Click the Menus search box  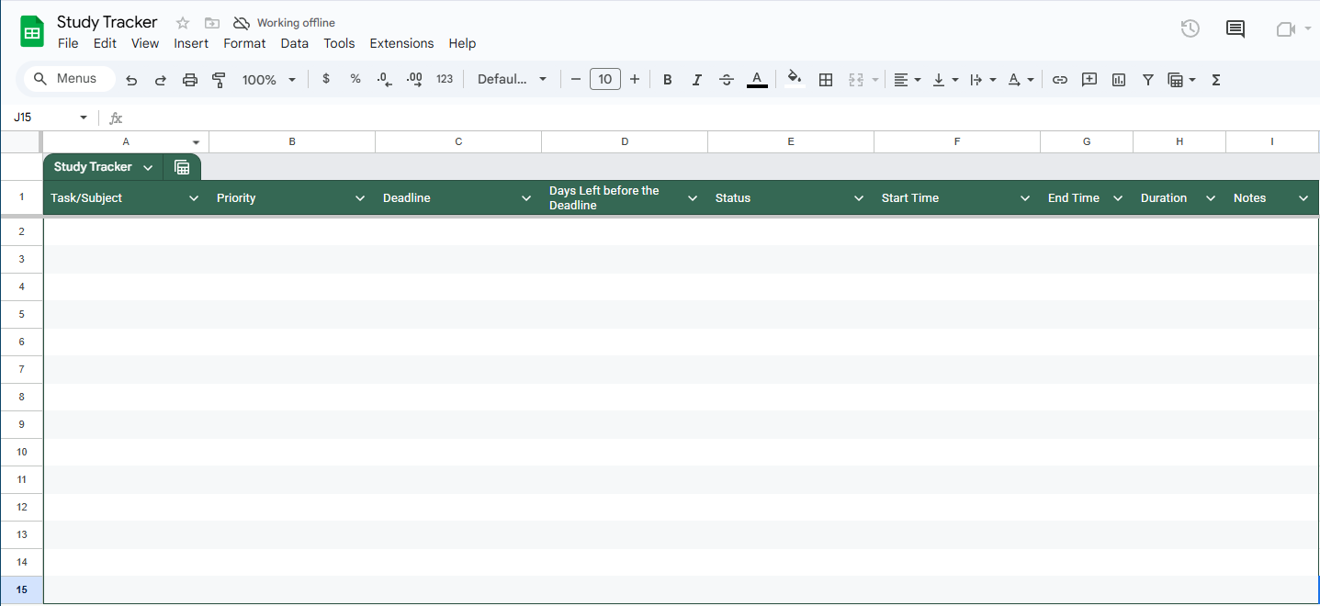tap(70, 79)
